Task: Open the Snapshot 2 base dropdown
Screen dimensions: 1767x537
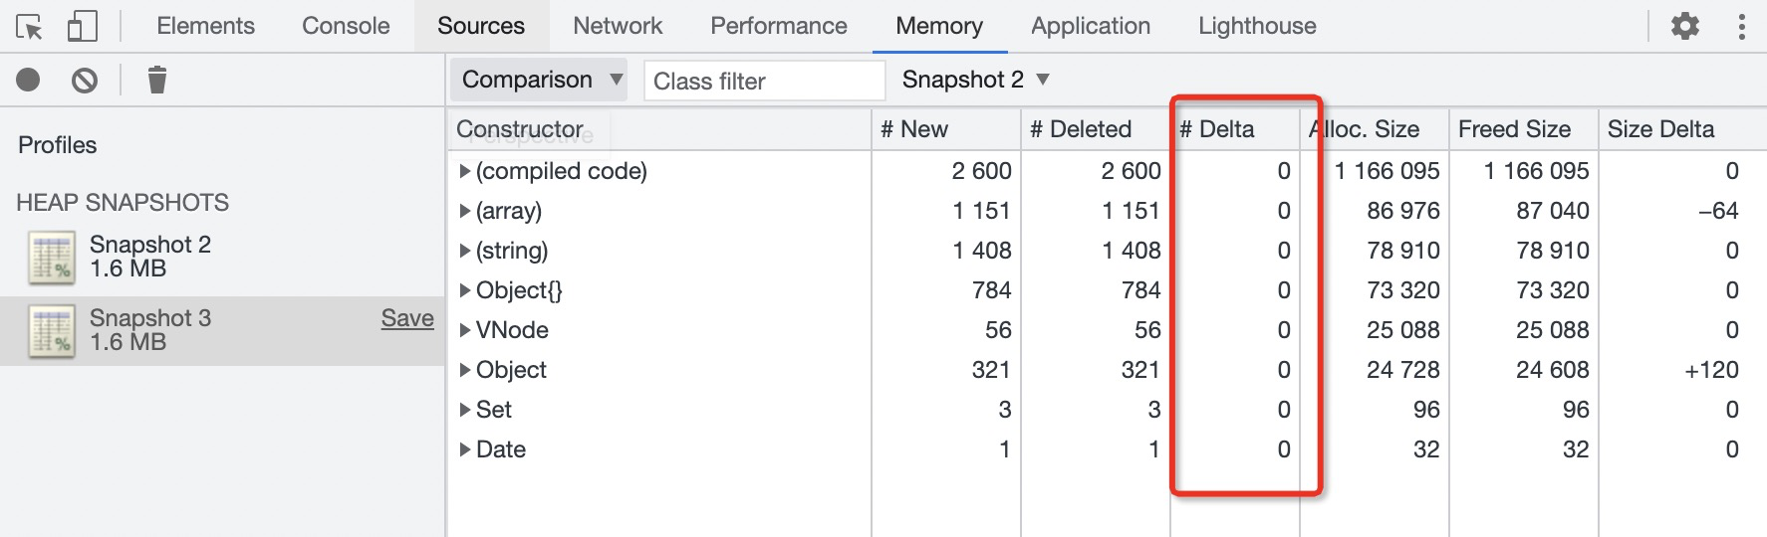Action: coord(975,80)
